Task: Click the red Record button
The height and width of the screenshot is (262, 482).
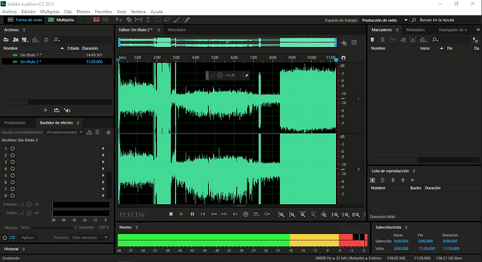Action: click(x=246, y=214)
